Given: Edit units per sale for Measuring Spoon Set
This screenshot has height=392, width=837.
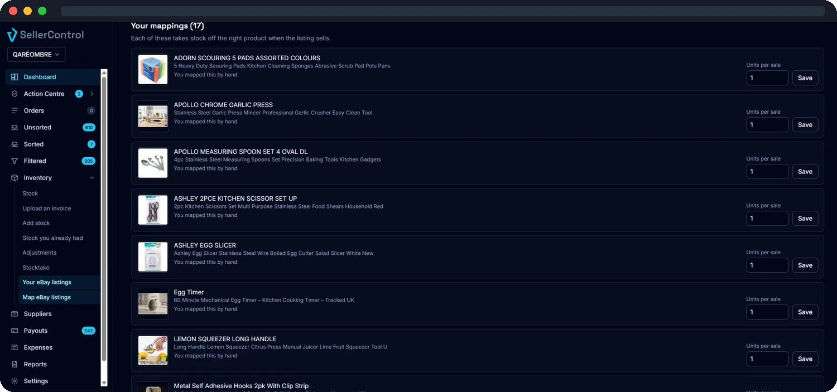Looking at the screenshot, I should (x=767, y=172).
